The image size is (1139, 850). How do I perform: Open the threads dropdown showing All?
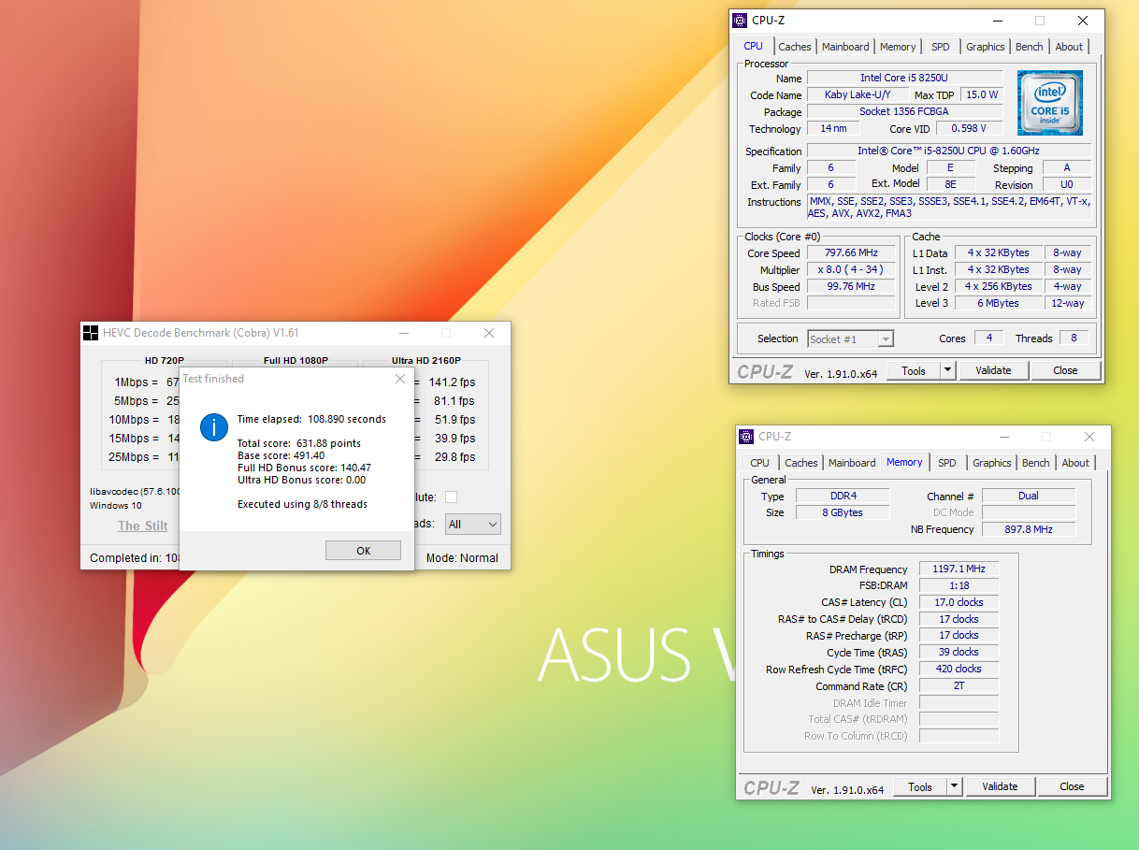click(x=473, y=525)
